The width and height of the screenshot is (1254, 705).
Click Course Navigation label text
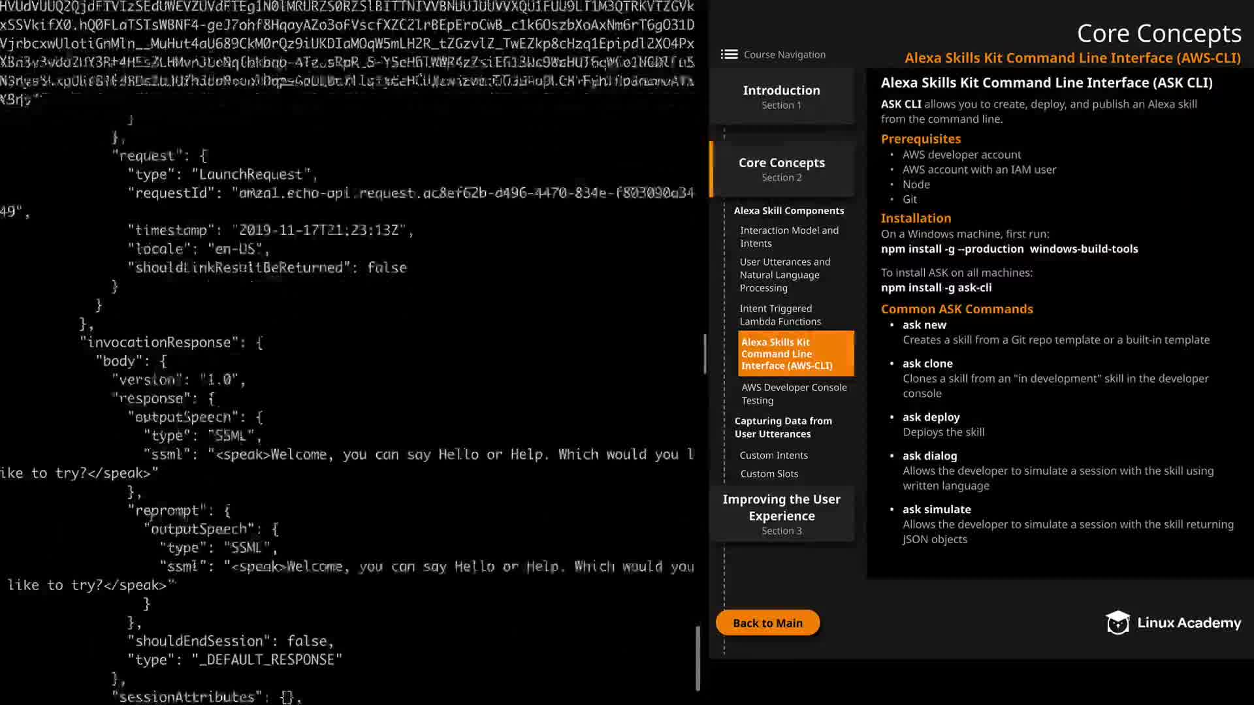[784, 55]
